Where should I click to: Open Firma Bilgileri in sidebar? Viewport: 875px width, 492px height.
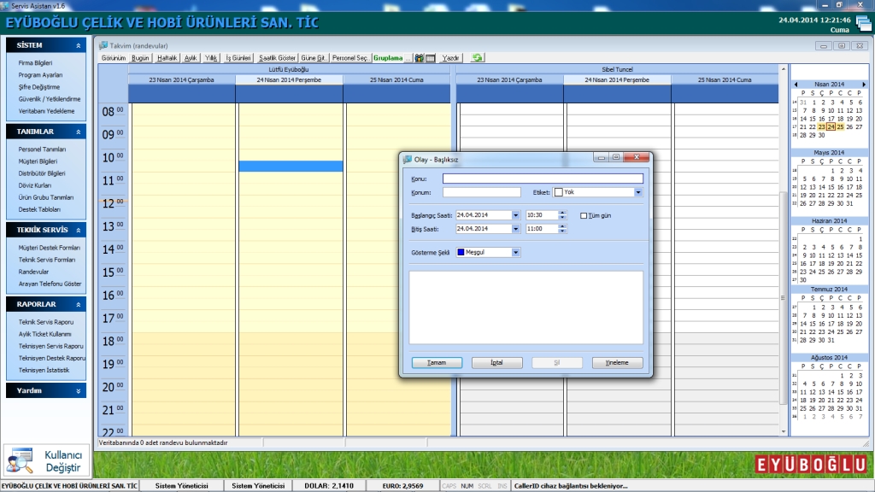[x=35, y=63]
